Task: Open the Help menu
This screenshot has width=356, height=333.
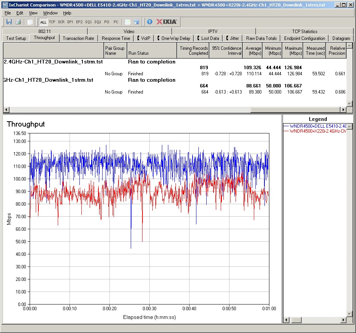Action: 67,13
